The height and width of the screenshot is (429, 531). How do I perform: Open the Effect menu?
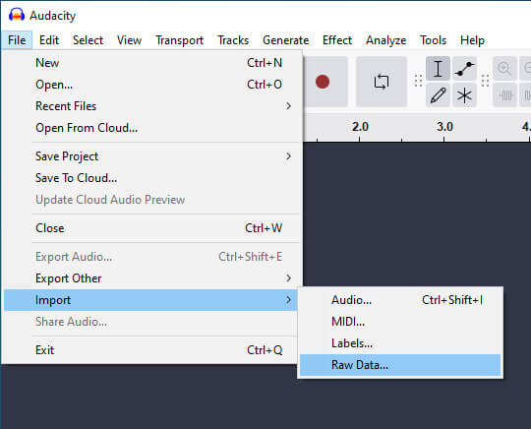point(337,40)
